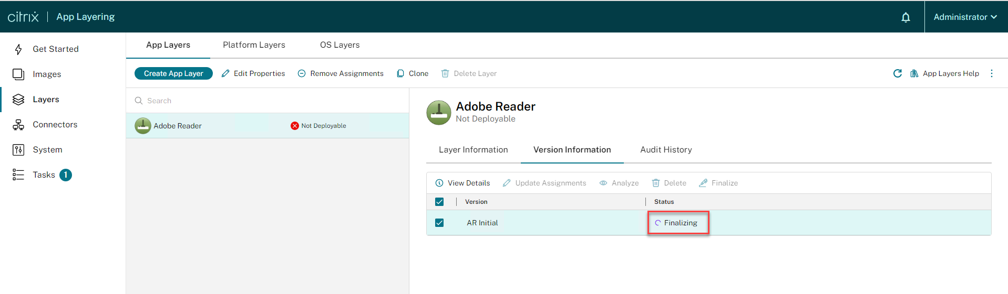1008x294 pixels.
Task: Click the Analyze eye icon
Action: [x=603, y=183]
